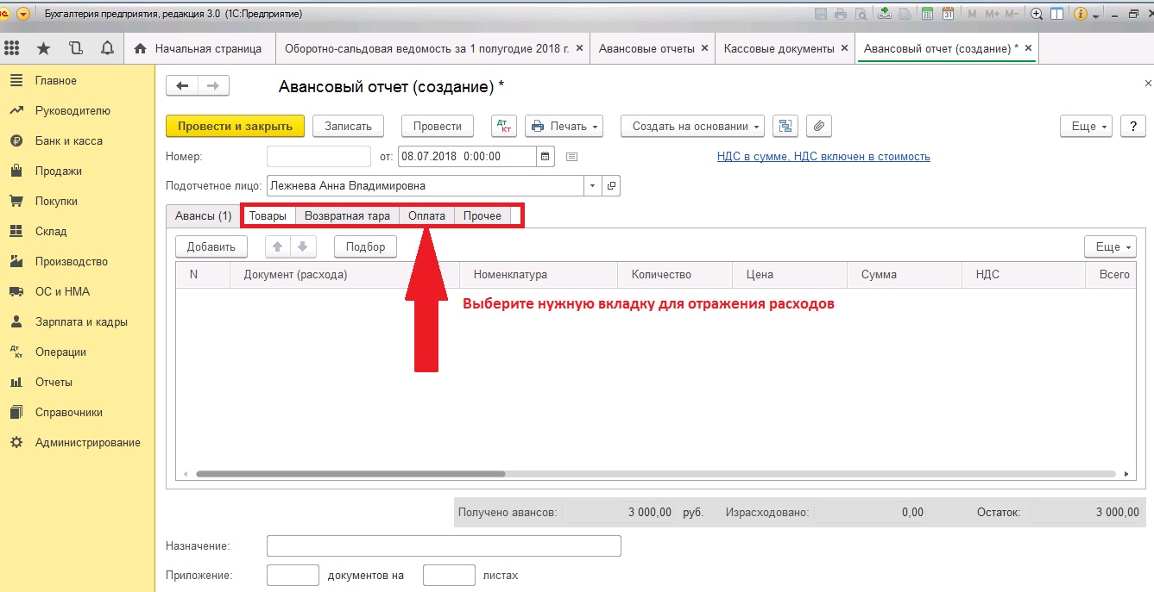This screenshot has width=1154, height=592.
Task: Open the sections menu grid icon
Action: click(12, 48)
